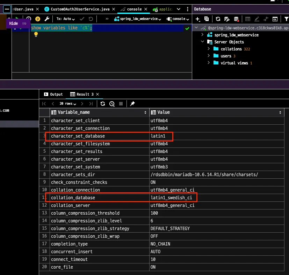This screenshot has width=289, height=275.
Task: Click the lightbulb intention hint
Action: pyautogui.click(x=36, y=34)
